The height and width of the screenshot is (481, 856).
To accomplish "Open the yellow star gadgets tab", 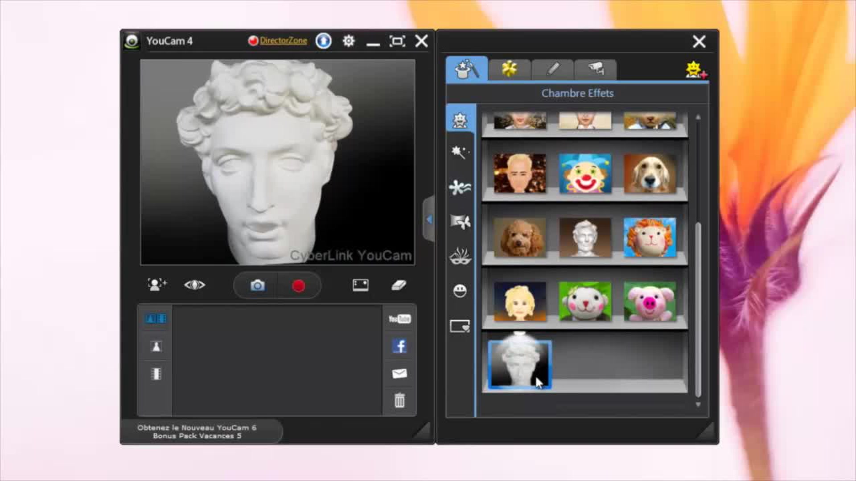I will pyautogui.click(x=510, y=69).
